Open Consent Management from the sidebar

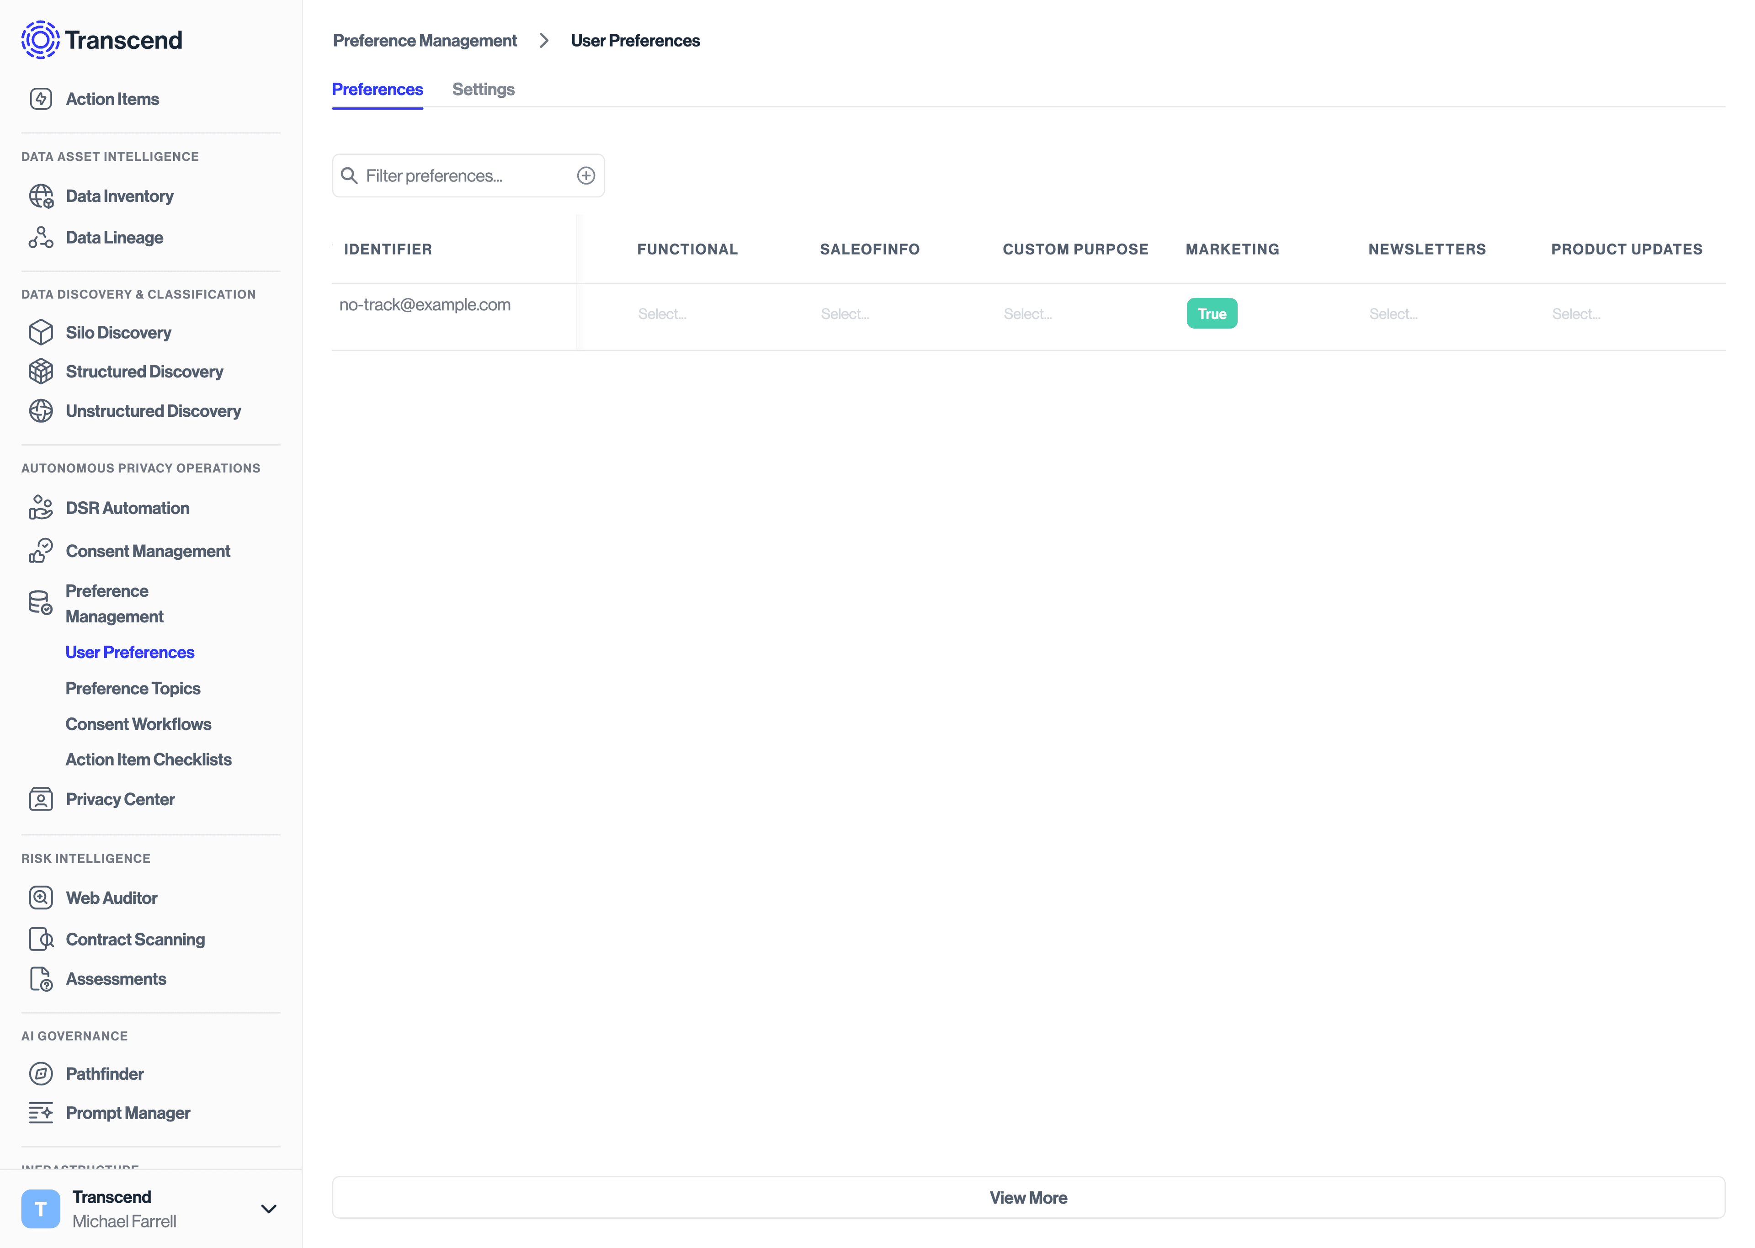[x=148, y=551]
